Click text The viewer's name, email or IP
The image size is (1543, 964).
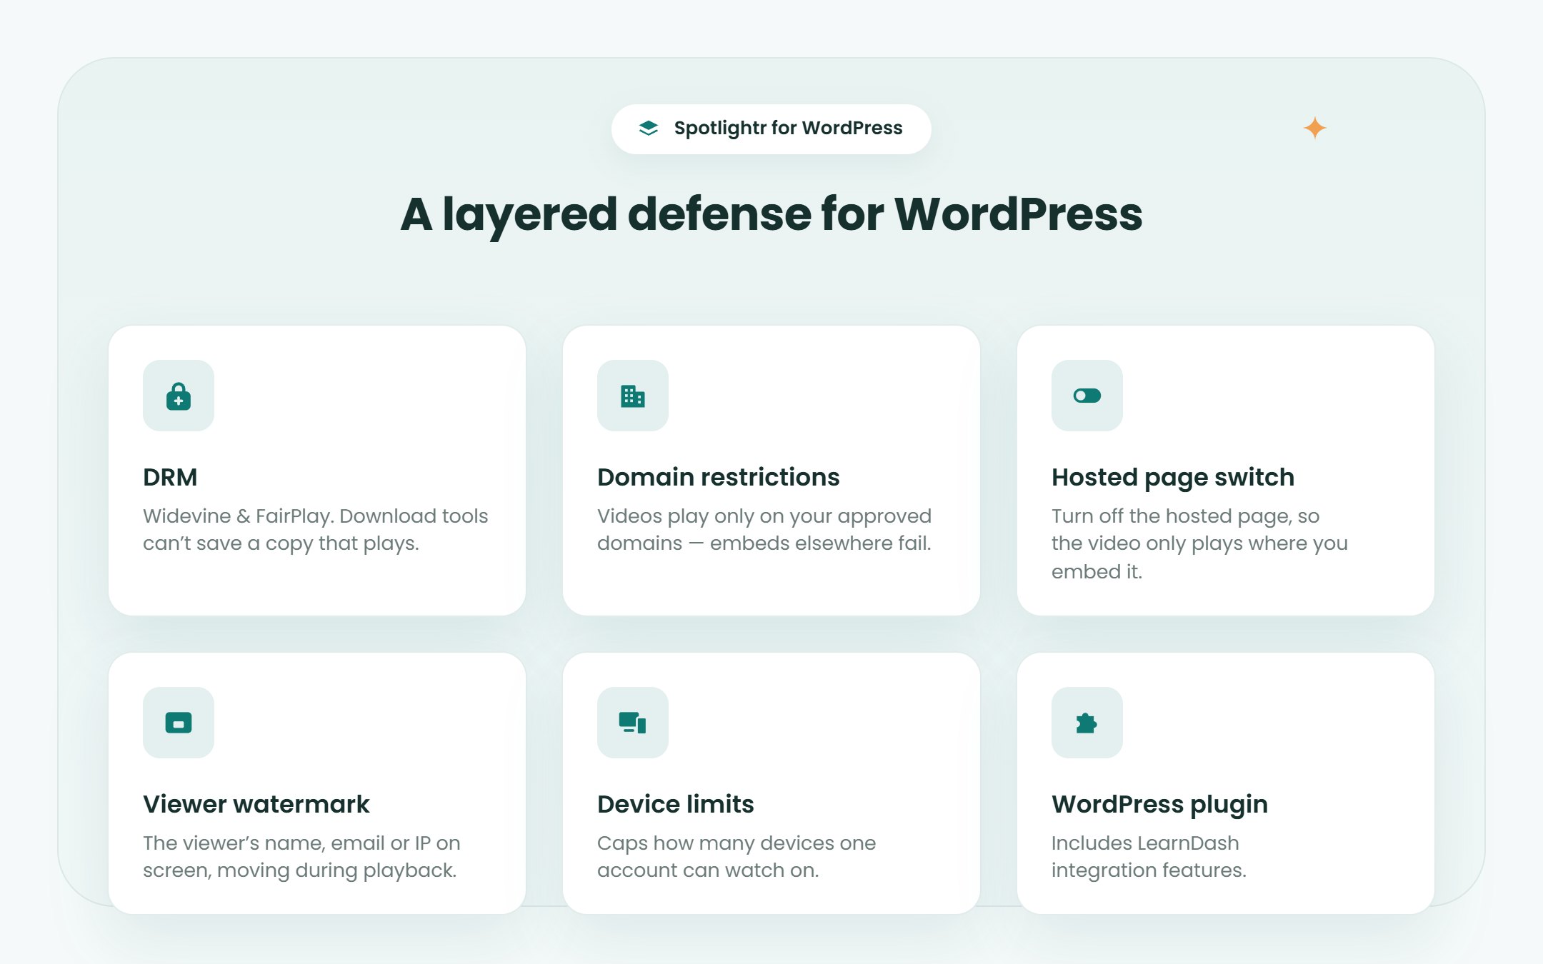301,857
